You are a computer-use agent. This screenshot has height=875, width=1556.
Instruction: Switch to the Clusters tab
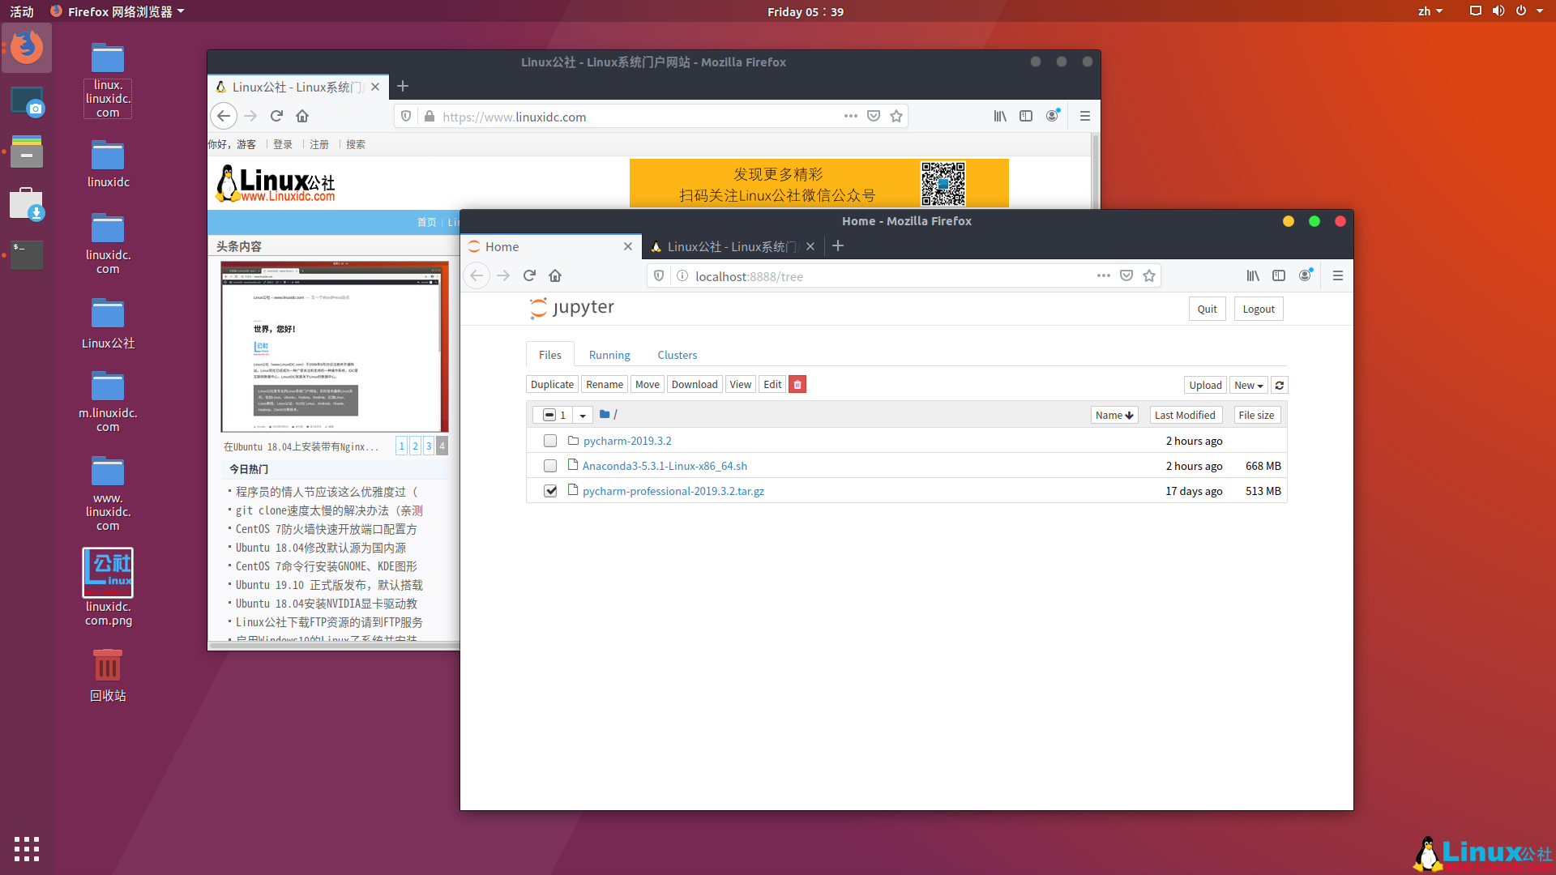[x=678, y=355]
